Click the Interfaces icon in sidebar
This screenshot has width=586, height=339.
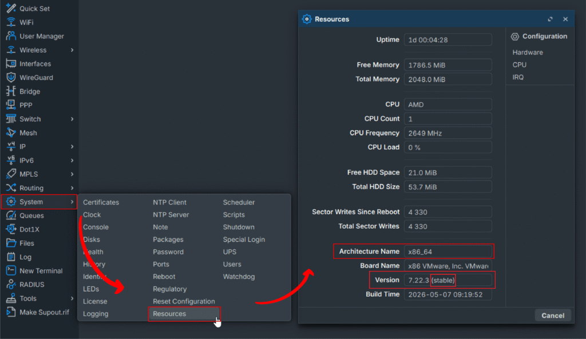pyautogui.click(x=11, y=63)
